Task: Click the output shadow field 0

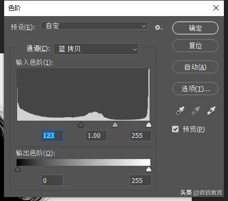Action: tap(52, 180)
